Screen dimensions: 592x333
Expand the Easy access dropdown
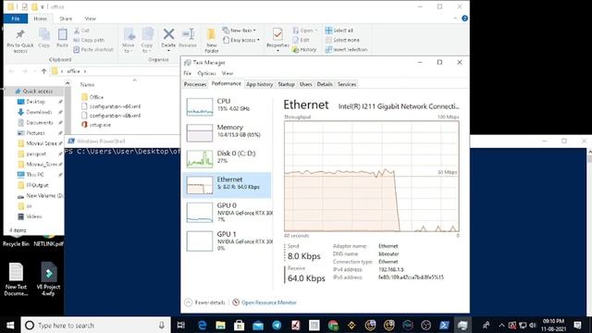pyautogui.click(x=241, y=40)
